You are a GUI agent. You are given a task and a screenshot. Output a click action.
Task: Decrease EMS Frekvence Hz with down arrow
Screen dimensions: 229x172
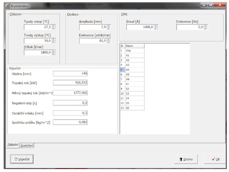coord(206,28)
